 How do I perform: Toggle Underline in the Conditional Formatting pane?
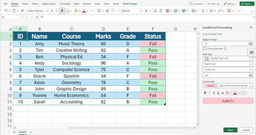pos(214,93)
